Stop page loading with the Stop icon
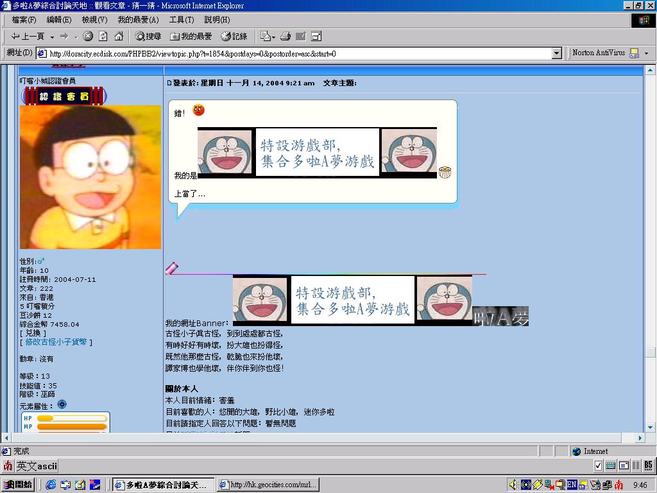Viewport: 657px width, 493px height. [x=87, y=37]
